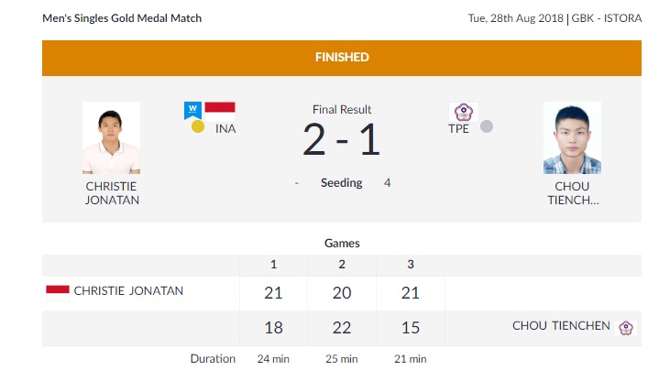Click CHRISTIE JONATAN in the games table
The image size is (670, 392).
coord(128,291)
